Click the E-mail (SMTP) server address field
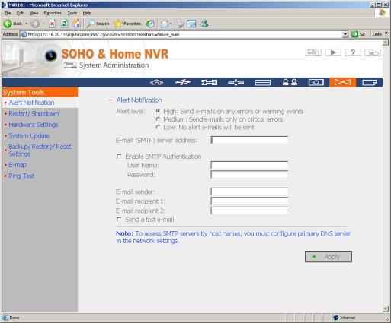This screenshot has height=323, width=391. coord(249,140)
